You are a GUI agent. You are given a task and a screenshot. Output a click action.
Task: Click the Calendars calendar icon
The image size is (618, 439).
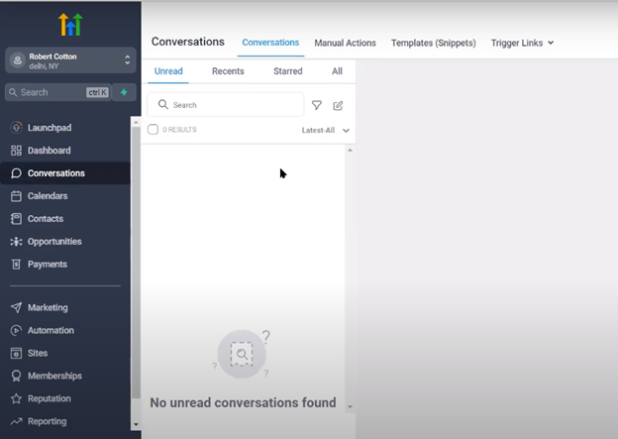coord(16,196)
